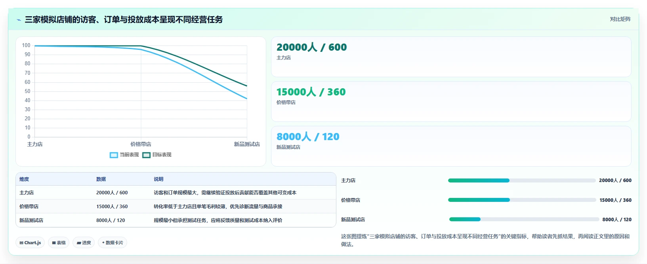Viewport: 647px width, 264px height.
Task: Click the 说明 column header
Action: pos(158,179)
